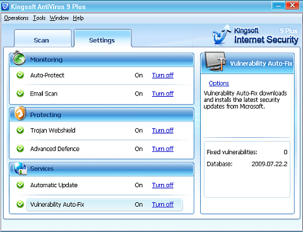Screen dimensions: 303x232
Task: Switch to the Scan tab
Action: pos(43,39)
